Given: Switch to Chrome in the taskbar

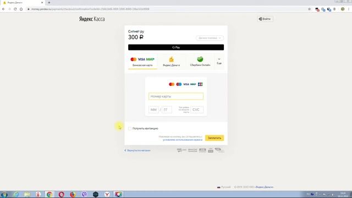Looking at the screenshot, I should [x=50, y=194].
